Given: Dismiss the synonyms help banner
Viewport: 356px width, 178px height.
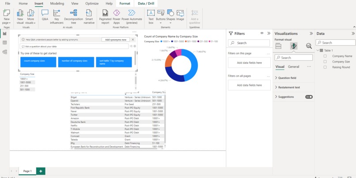Looking at the screenshot, I should coord(133,40).
